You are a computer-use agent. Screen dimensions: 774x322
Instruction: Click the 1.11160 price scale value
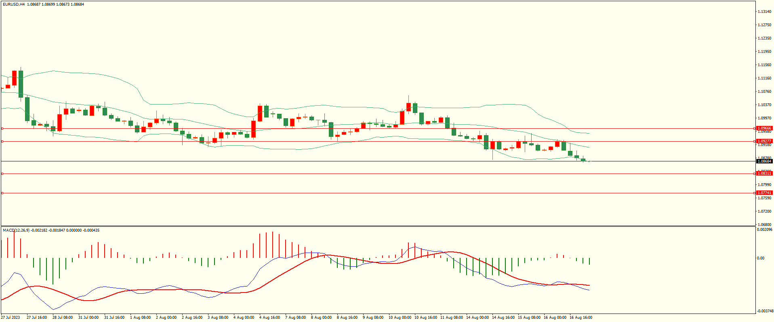point(764,78)
